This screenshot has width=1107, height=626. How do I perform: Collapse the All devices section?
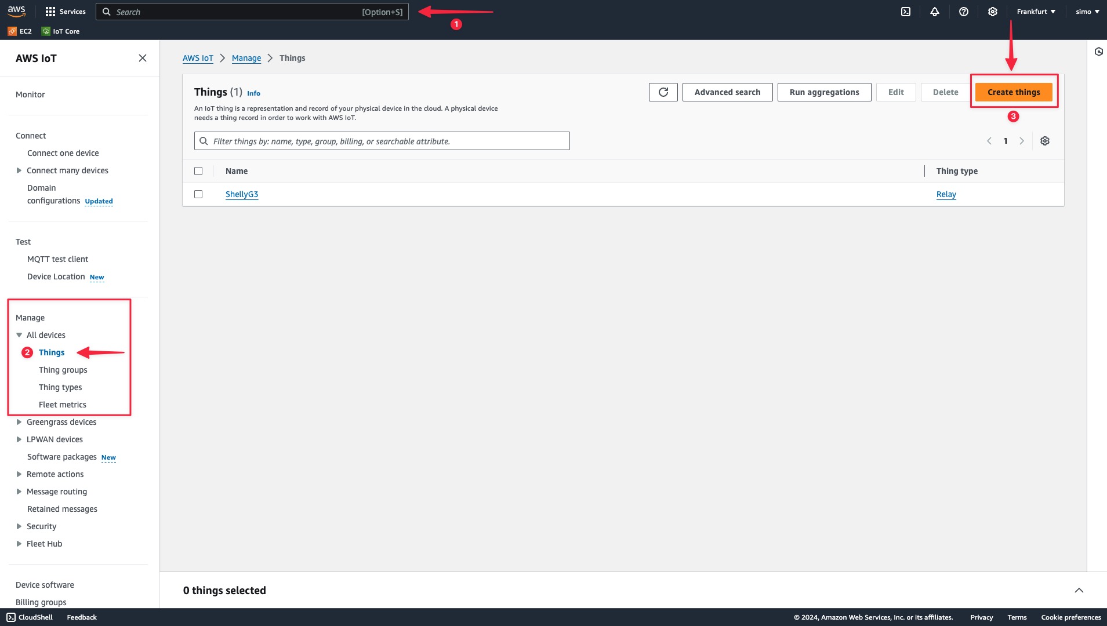[19, 335]
